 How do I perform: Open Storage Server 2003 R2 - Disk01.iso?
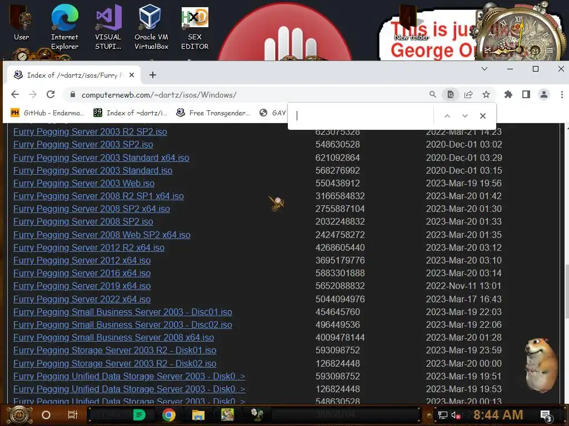tap(114, 351)
